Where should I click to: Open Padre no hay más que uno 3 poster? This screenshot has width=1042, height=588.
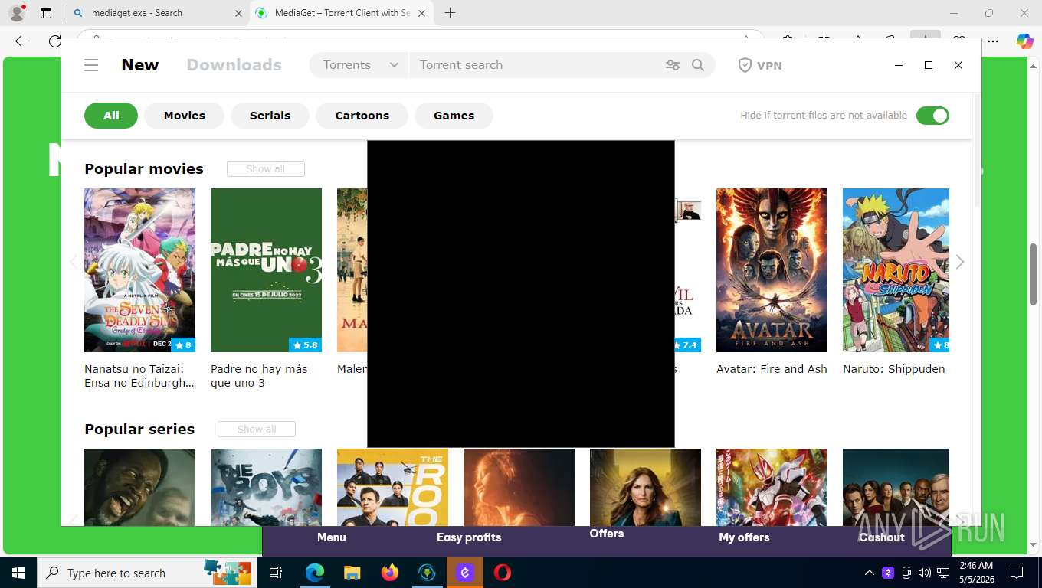266,270
